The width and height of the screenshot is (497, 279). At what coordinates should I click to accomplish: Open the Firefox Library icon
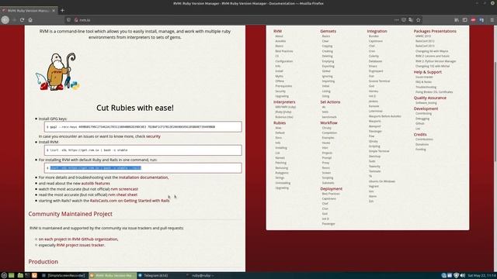coord(457,20)
